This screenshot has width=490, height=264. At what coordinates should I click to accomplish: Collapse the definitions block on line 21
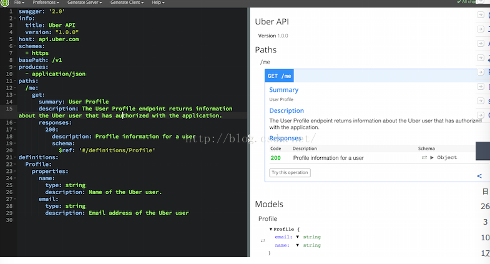pyautogui.click(x=15, y=157)
